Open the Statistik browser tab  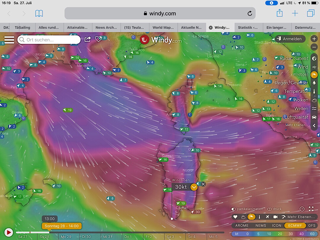[248, 28]
